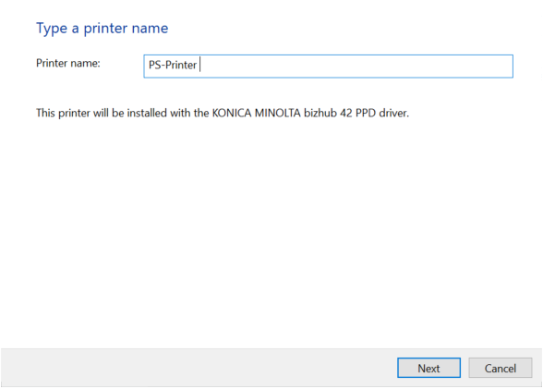
Task: Click the 'PPD driver' text
Action: coord(382,114)
